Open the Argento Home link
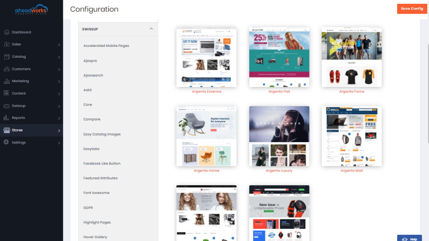 207,171
